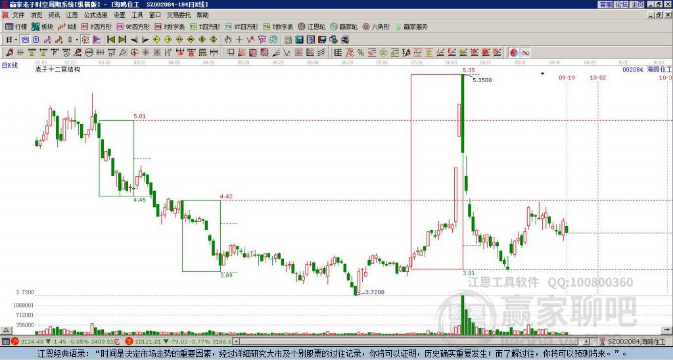Click the 3.7200 low price label
Screen dimensions: 673x360
pos(375,292)
